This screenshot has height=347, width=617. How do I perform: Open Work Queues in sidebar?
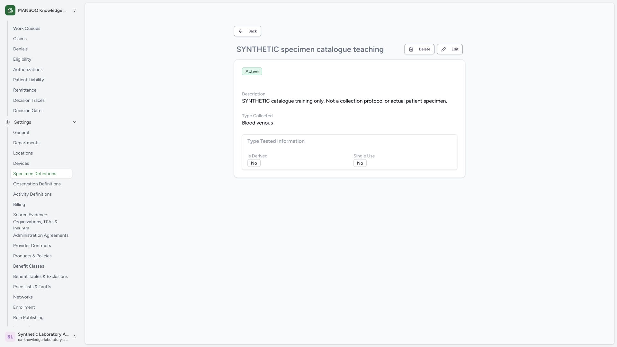pos(41,28)
